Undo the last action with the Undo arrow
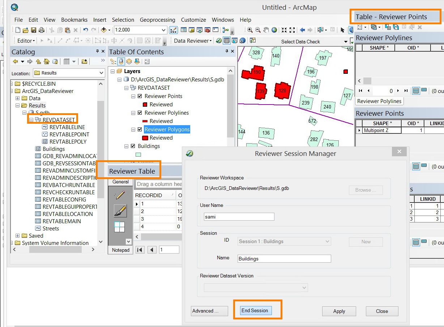Screen dimensions: 444x327 pyautogui.click(x=86, y=30)
